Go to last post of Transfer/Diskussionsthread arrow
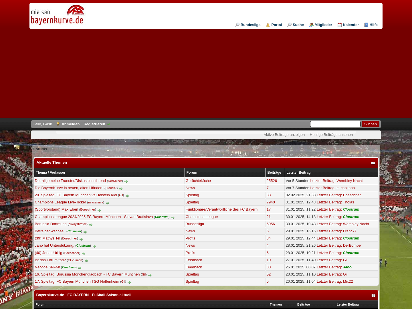This screenshot has width=412, height=309. (126, 182)
